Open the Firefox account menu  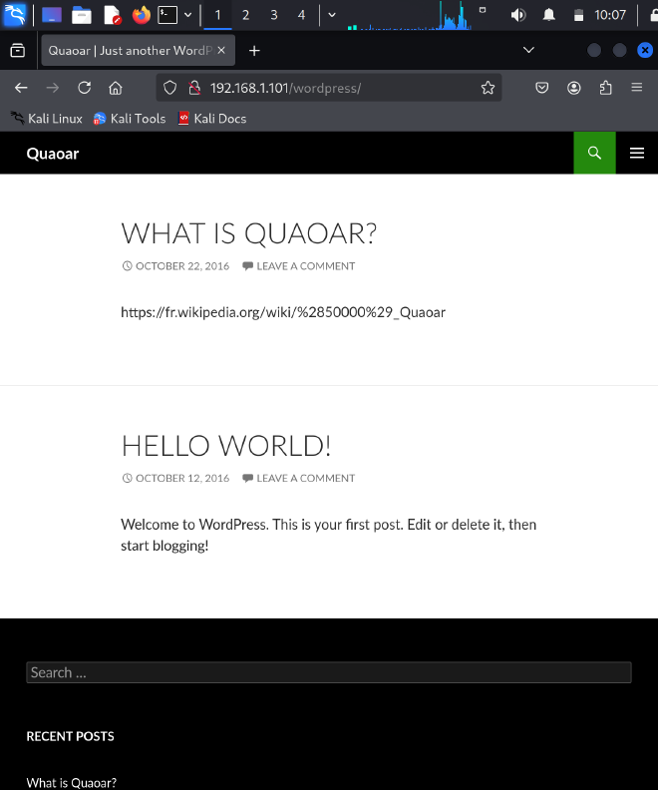[574, 88]
